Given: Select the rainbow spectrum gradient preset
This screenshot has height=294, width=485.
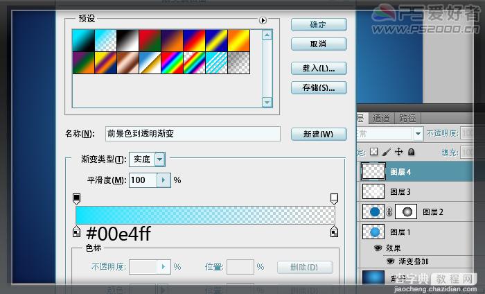Looking at the screenshot, I should tap(173, 63).
